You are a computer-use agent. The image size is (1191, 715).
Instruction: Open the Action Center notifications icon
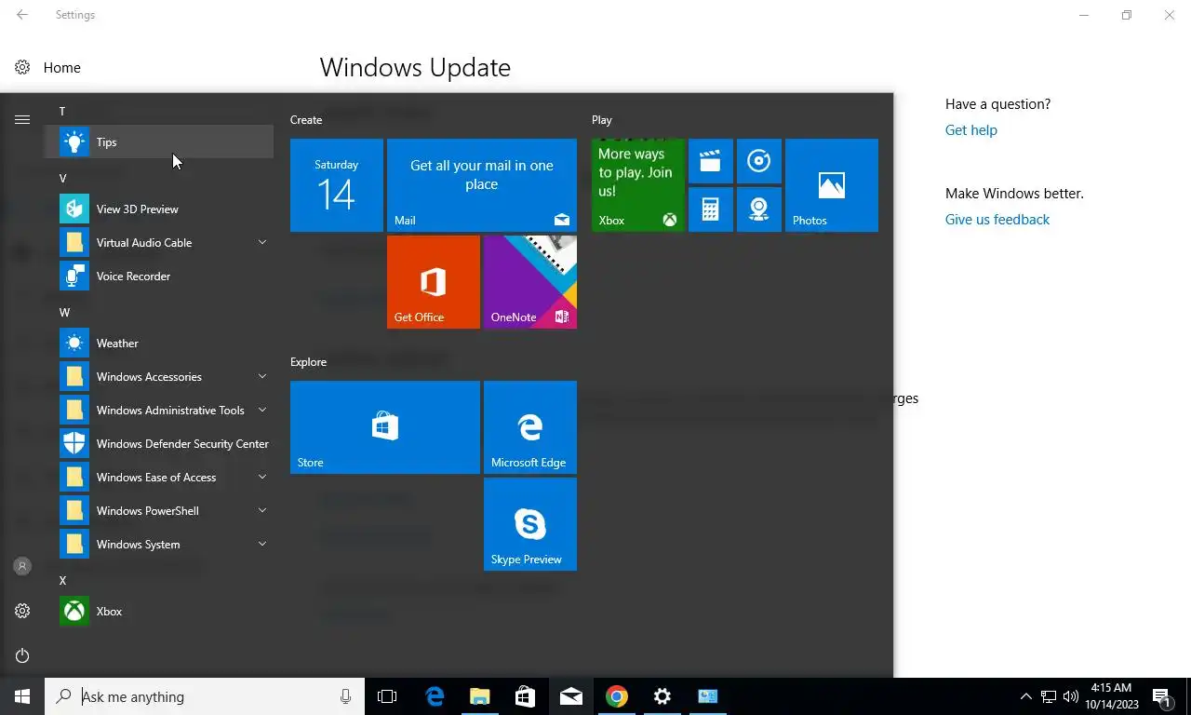1161,696
